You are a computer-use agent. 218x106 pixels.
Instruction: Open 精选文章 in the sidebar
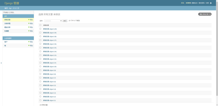point(7,27)
